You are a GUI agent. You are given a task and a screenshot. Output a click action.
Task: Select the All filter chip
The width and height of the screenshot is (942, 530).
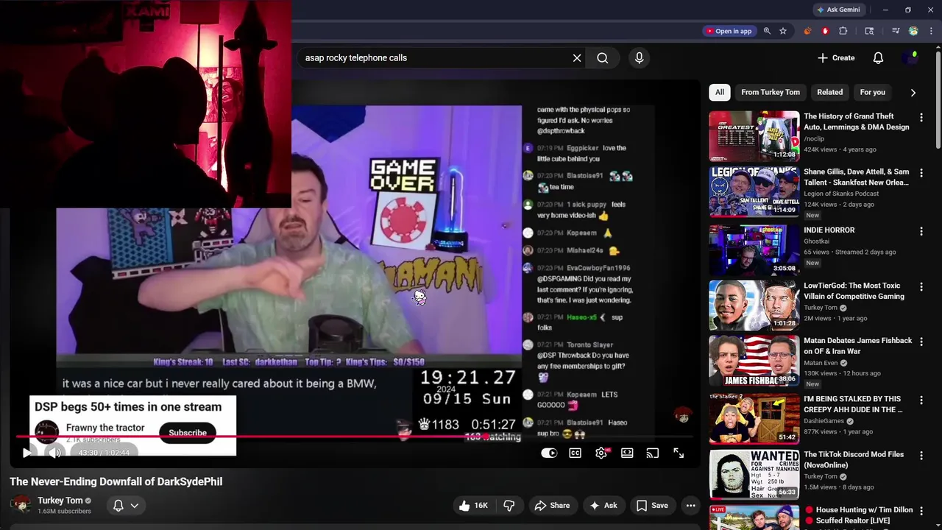(720, 92)
